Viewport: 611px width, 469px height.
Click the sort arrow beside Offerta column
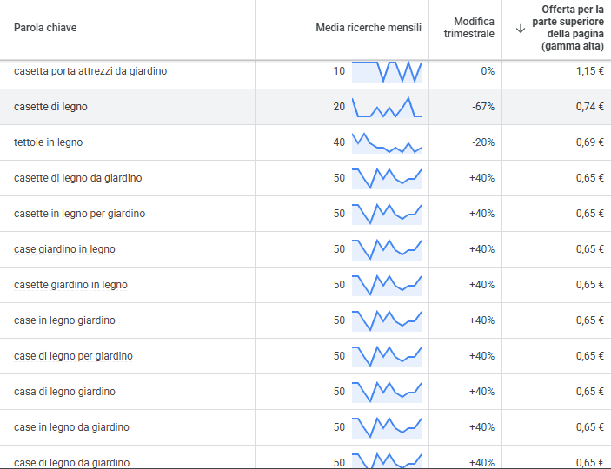(x=521, y=29)
